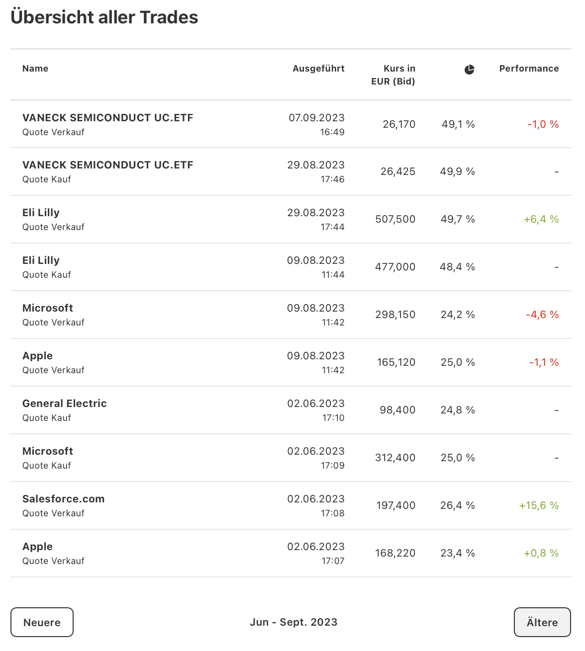Click the Name column header
This screenshot has height=651, width=585.
(35, 69)
